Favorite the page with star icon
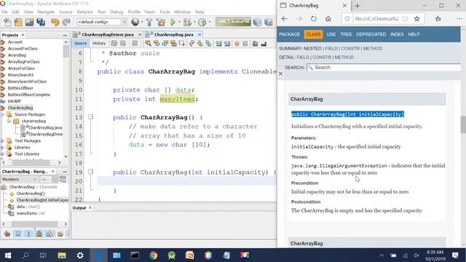The height and width of the screenshot is (262, 466). (x=417, y=19)
